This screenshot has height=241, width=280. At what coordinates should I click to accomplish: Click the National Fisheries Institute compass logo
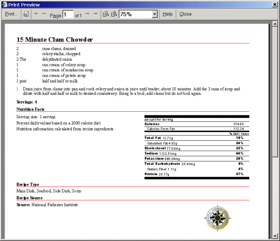tap(217, 218)
